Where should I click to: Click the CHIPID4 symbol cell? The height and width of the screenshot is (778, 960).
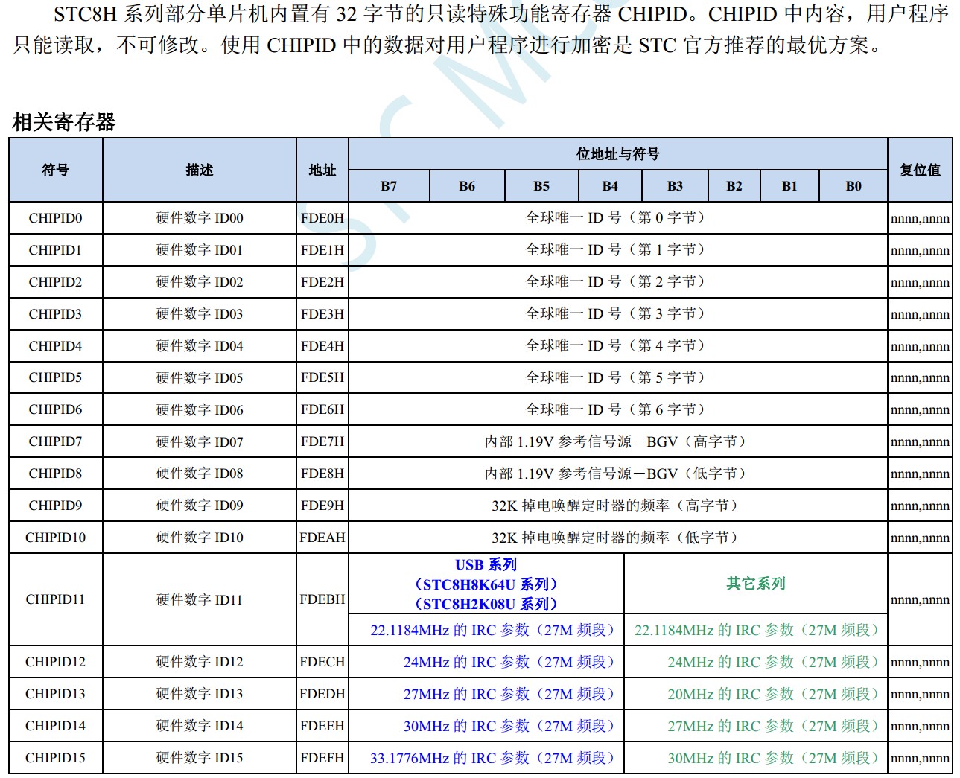coord(56,346)
